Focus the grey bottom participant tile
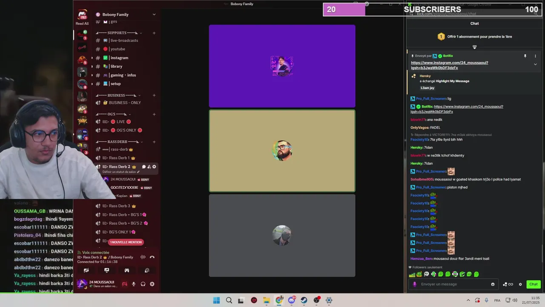This screenshot has width=545, height=307. pos(282,235)
